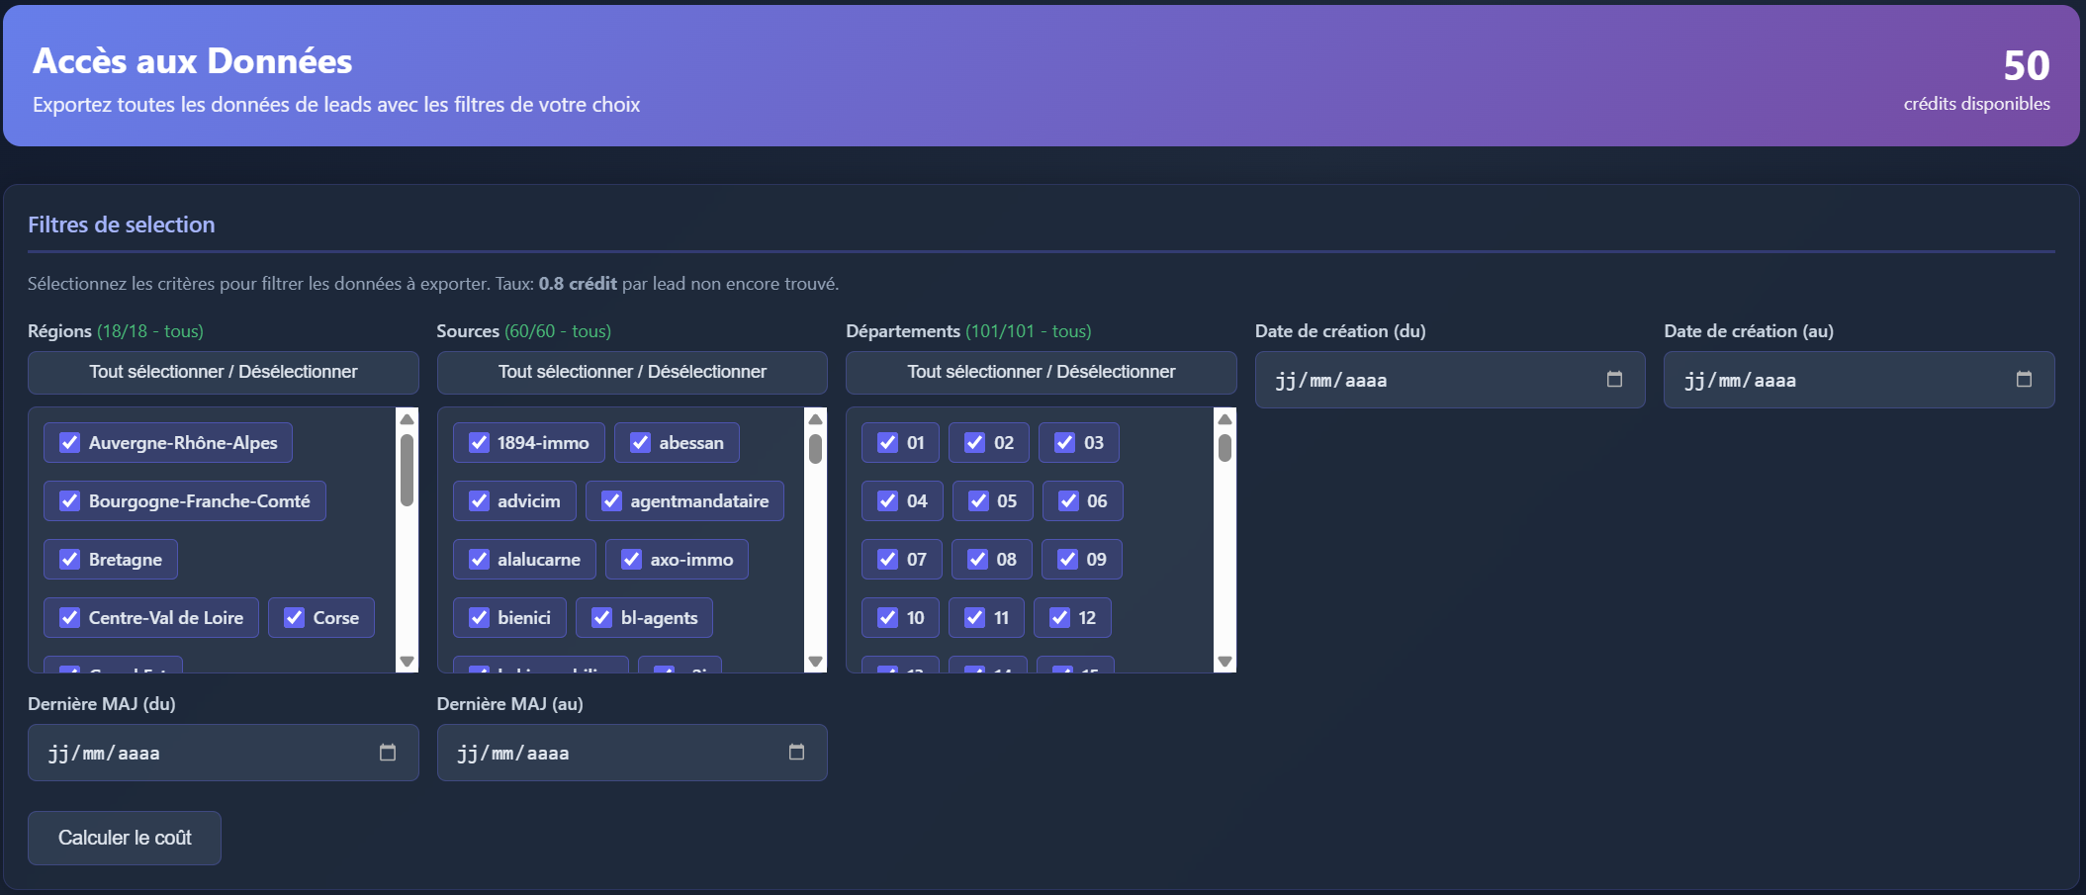Disable the abessan source
Screen dimensions: 2086x895
(x=638, y=442)
